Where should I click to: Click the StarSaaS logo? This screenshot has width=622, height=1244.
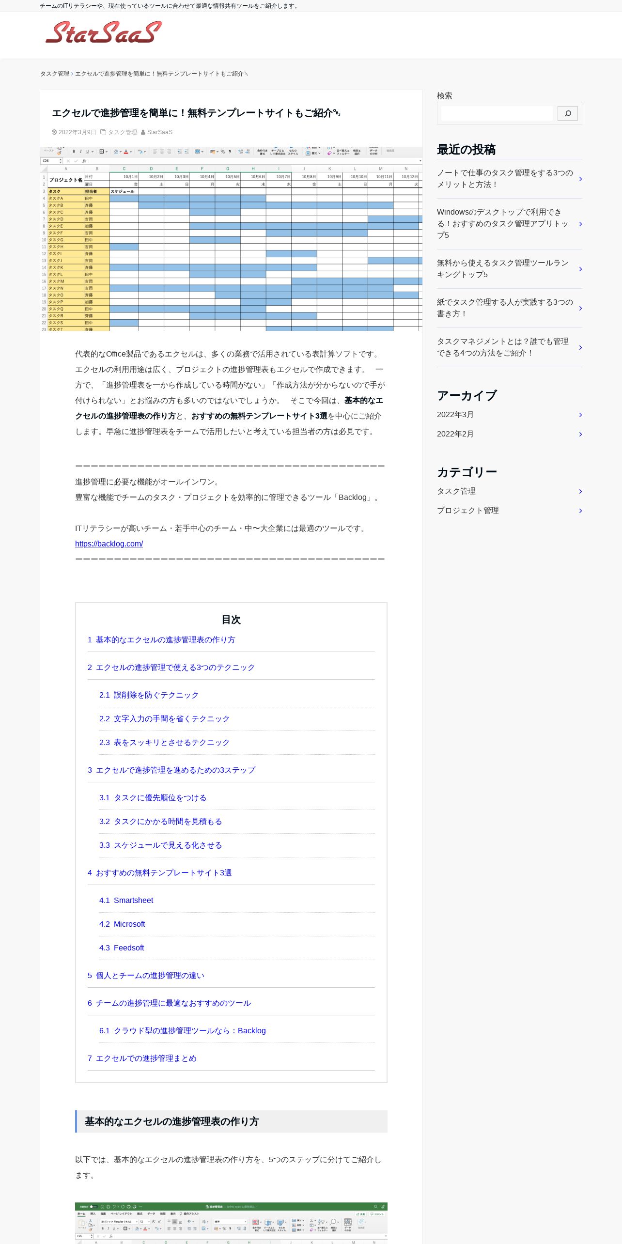[x=103, y=32]
